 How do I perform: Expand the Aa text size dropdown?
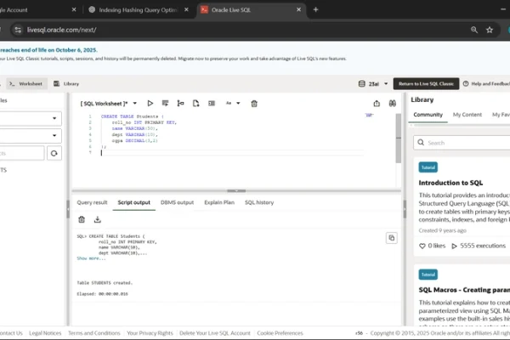pos(230,103)
